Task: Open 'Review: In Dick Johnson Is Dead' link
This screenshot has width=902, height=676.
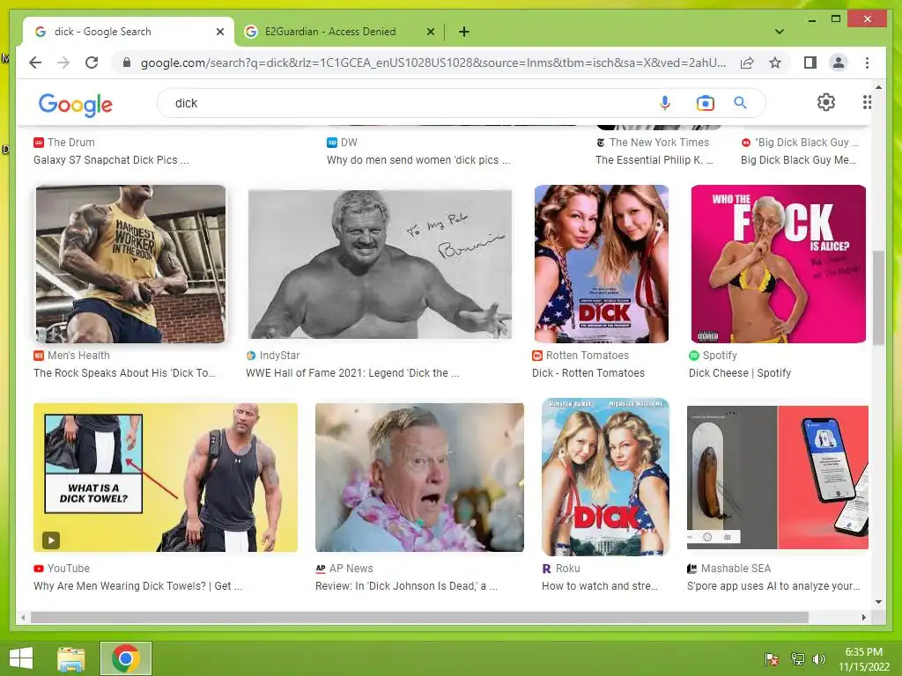Action: pos(406,585)
